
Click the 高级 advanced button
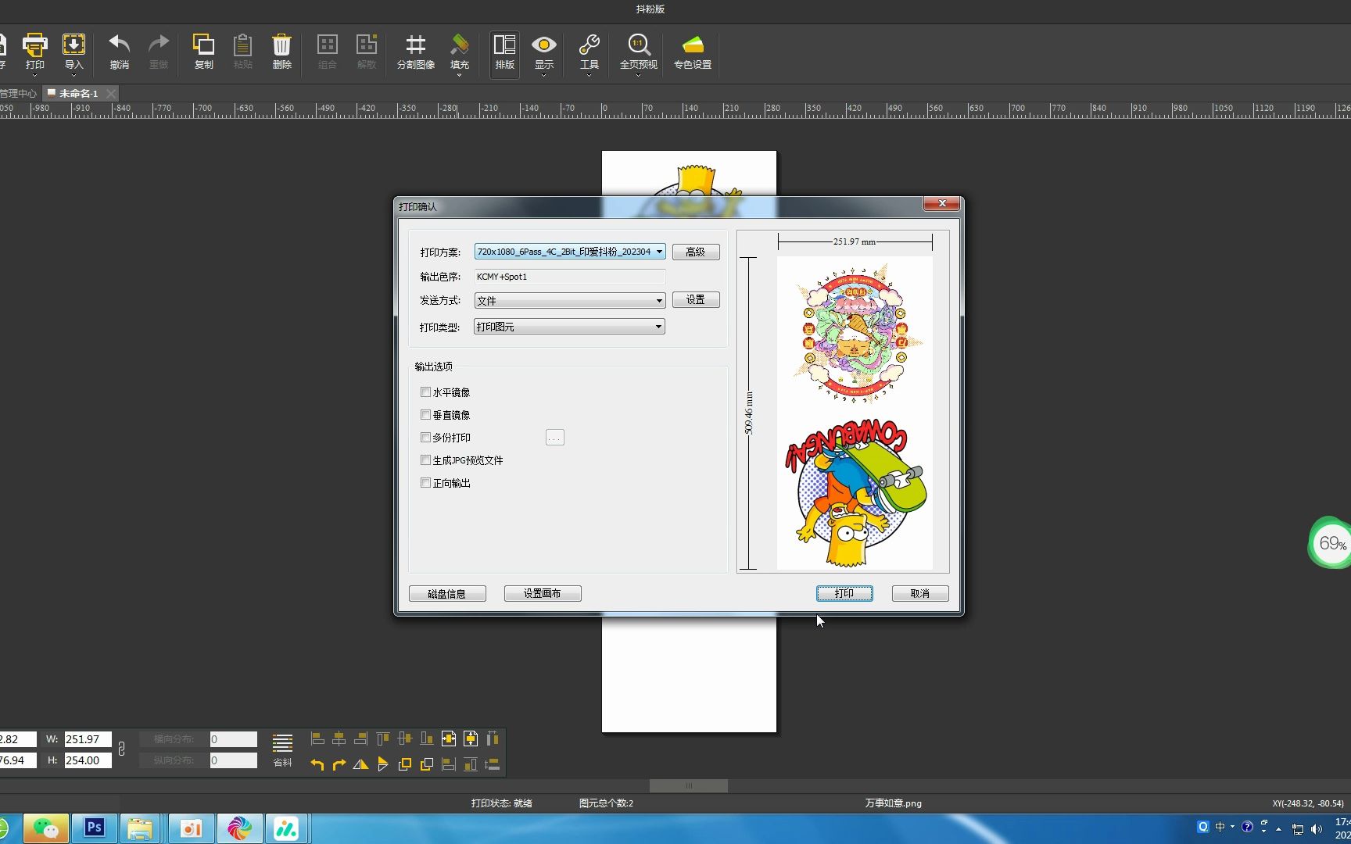point(696,252)
